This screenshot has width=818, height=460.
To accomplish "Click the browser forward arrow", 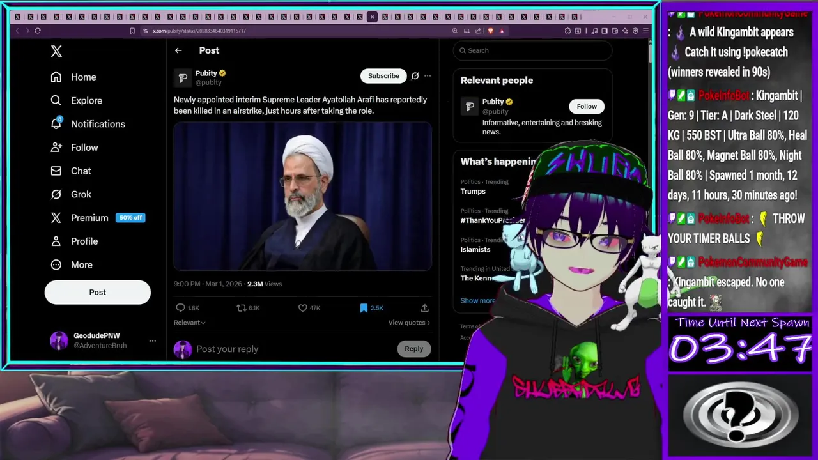I will pos(27,31).
